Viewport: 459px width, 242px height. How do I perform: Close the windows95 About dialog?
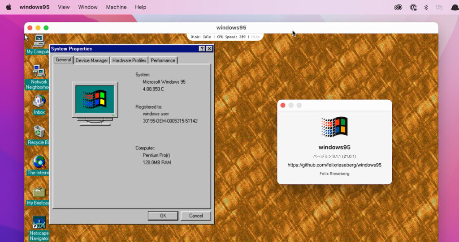[x=283, y=105]
